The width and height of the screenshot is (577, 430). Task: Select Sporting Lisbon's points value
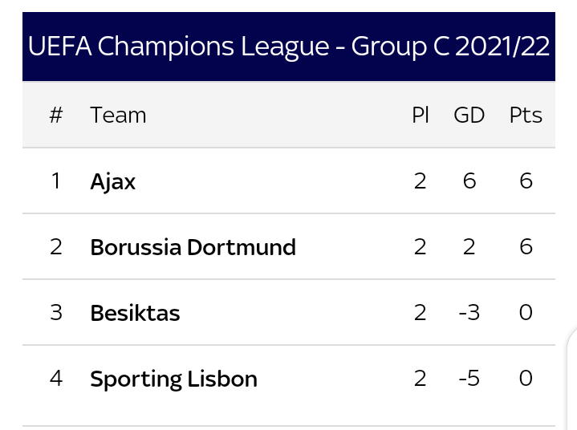point(526,378)
